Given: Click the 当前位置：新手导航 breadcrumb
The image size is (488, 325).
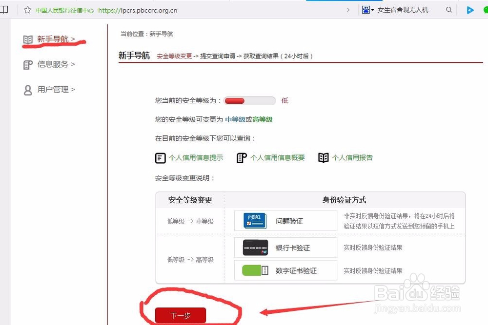Looking at the screenshot, I should 146,34.
